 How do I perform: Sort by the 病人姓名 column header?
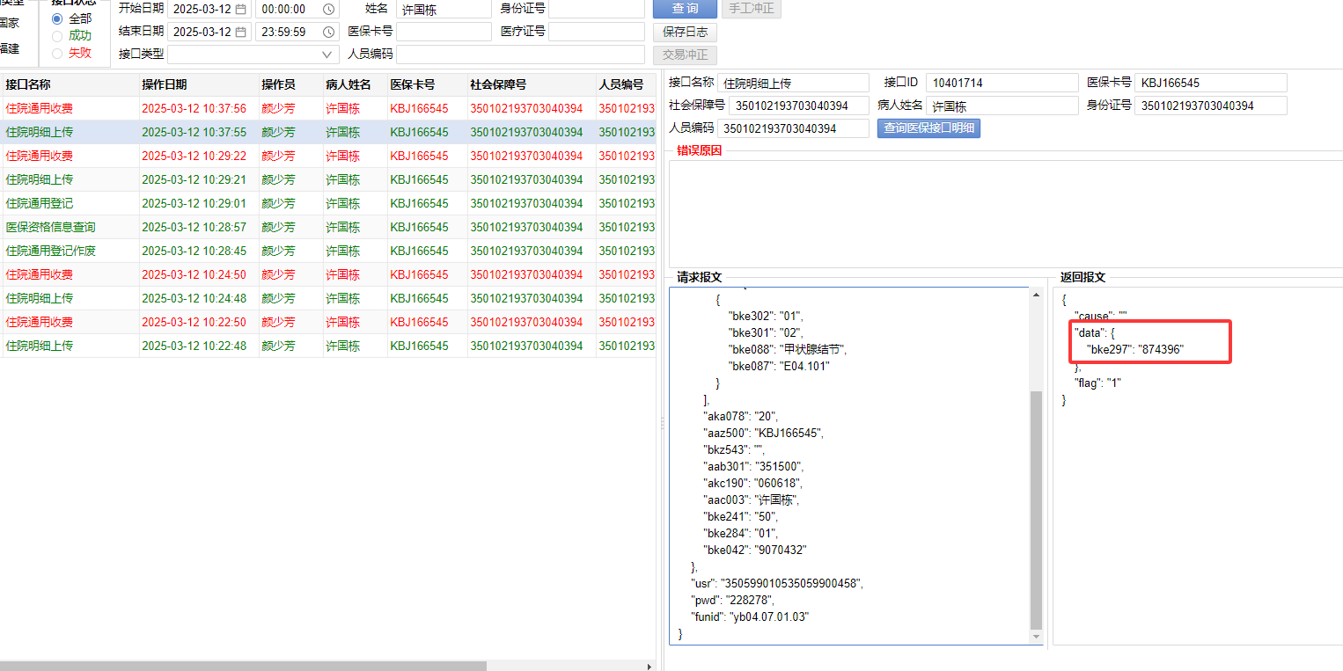pyautogui.click(x=355, y=85)
